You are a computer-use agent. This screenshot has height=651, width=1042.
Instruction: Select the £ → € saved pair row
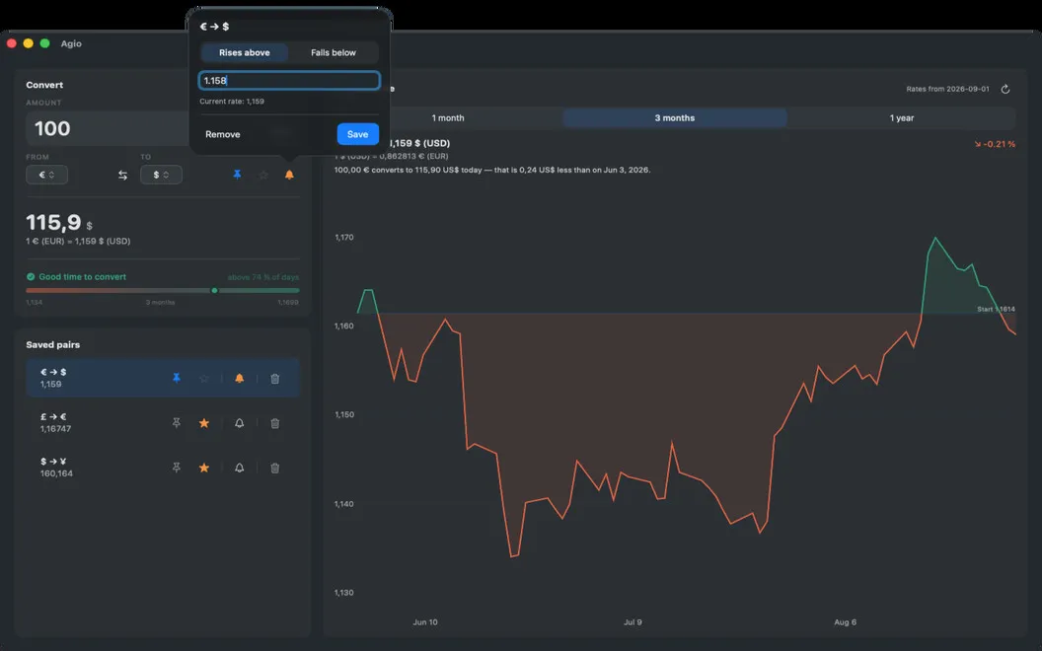pyautogui.click(x=163, y=423)
